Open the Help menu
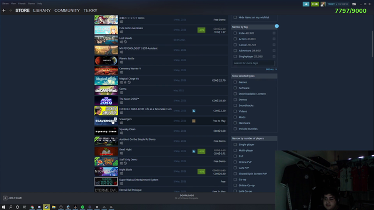The height and width of the screenshot is (210, 374). click(x=40, y=3)
